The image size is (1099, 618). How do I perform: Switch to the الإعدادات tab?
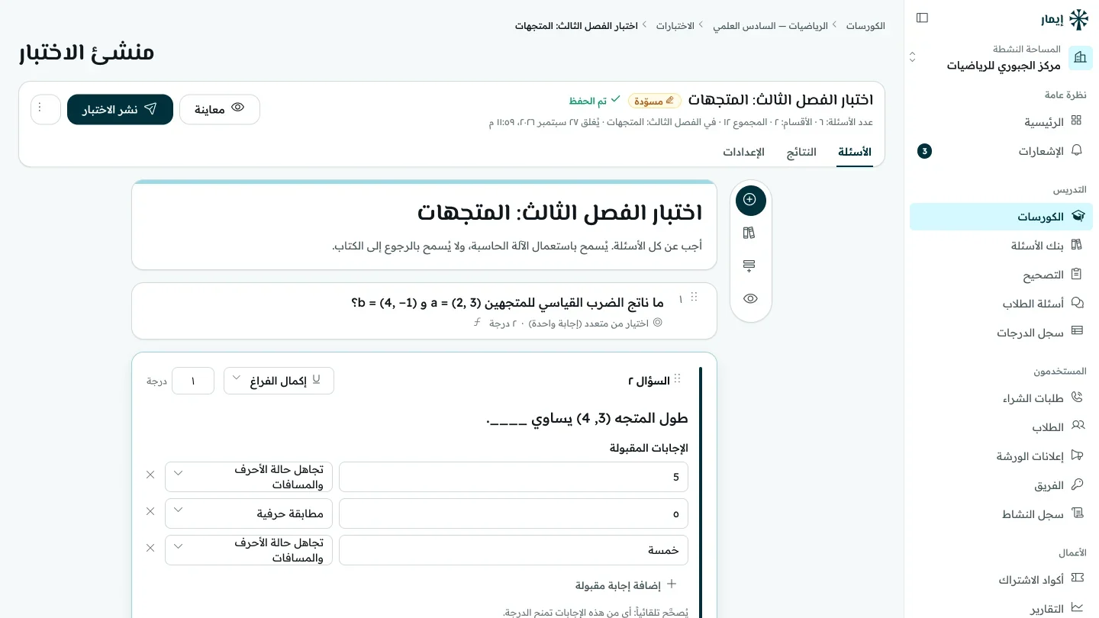(744, 152)
